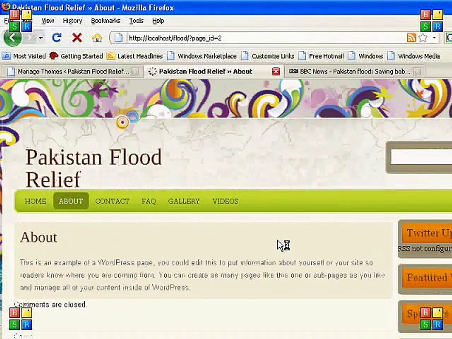Click the Featured widget heading
452x339 pixels.
[x=429, y=277]
